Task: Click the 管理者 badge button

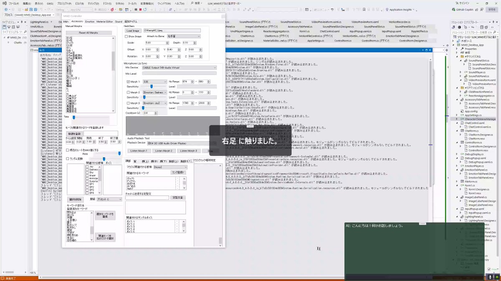Action: pyautogui.click(x=492, y=9)
